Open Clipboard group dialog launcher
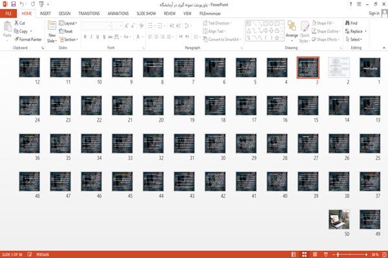 click(43, 48)
